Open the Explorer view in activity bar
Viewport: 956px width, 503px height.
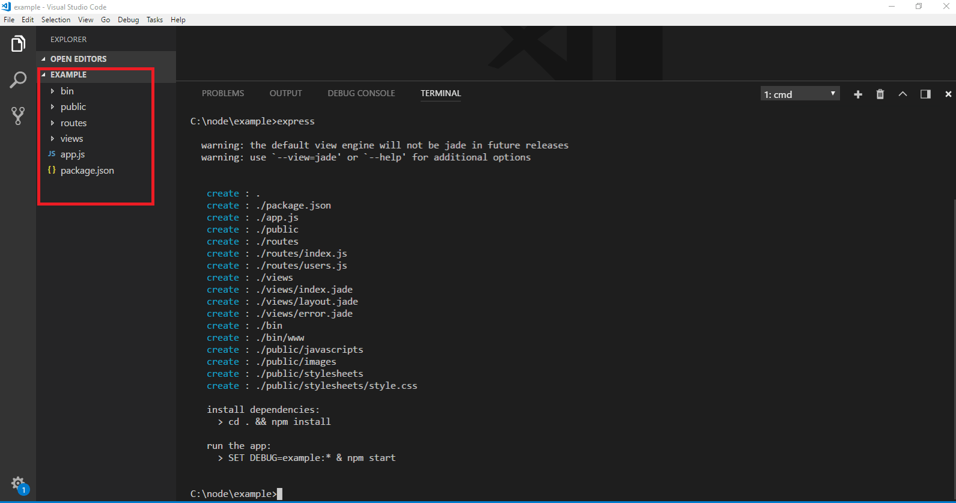tap(18, 44)
